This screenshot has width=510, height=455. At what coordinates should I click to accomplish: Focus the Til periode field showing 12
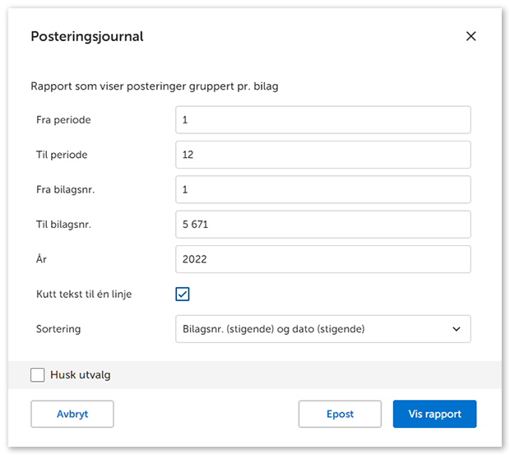322,155
